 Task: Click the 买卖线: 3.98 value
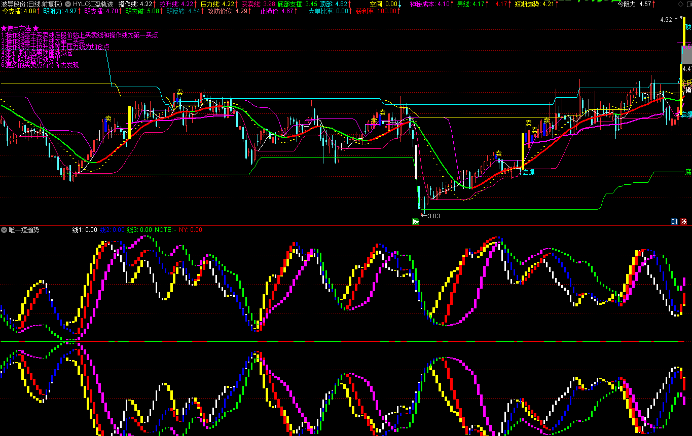click(x=259, y=4)
